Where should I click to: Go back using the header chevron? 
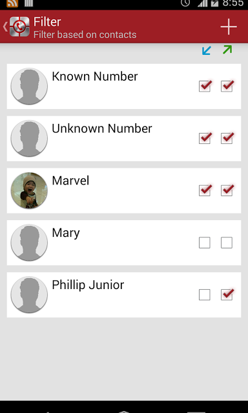pos(5,26)
